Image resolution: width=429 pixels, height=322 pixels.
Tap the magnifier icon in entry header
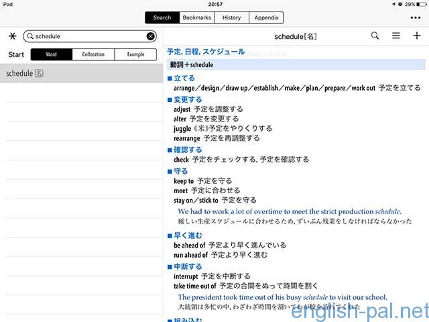coord(375,36)
